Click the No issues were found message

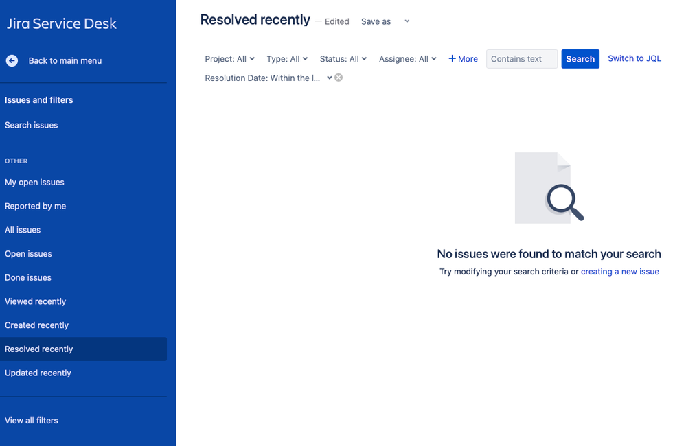[x=549, y=254]
